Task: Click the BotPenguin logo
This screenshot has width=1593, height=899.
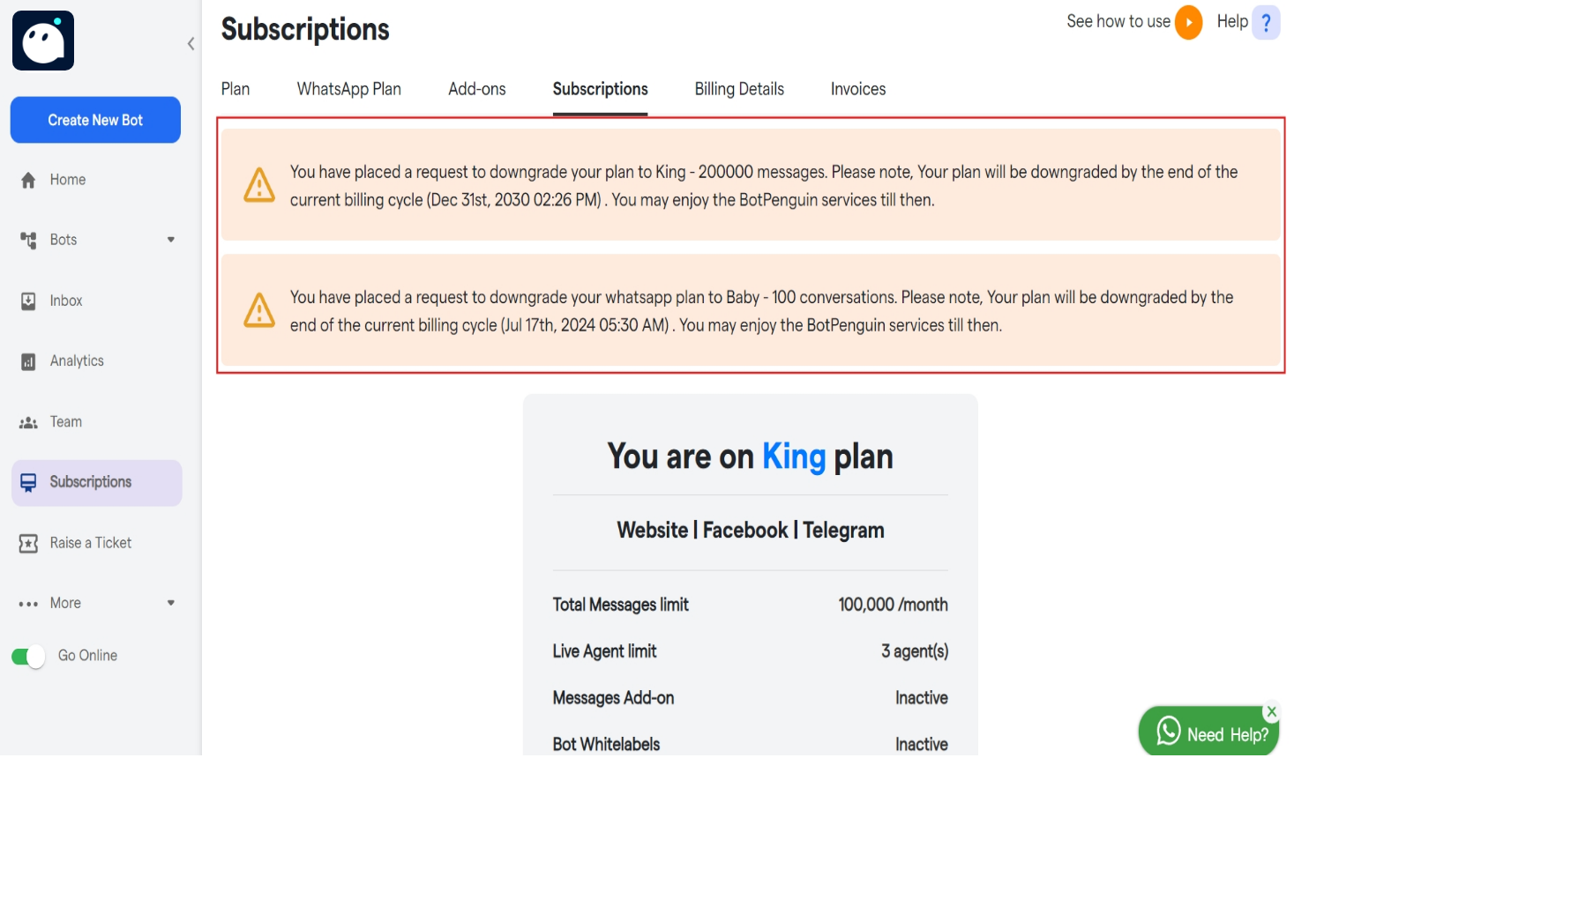Action: 42,40
